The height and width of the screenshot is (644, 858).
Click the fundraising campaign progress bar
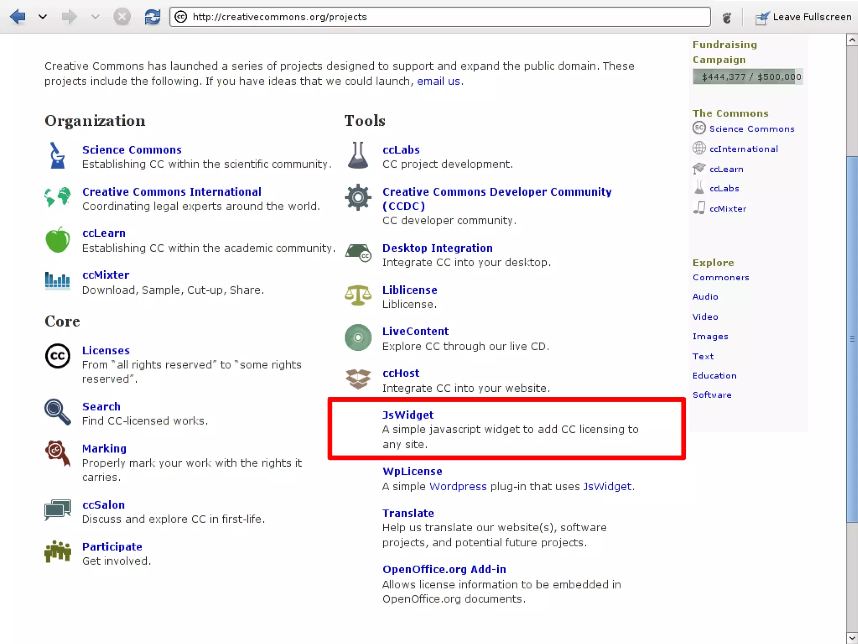(747, 77)
